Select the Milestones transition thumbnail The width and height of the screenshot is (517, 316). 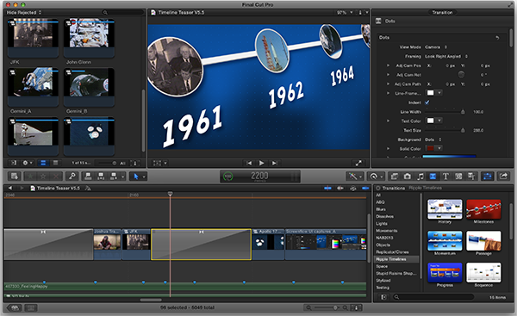[x=483, y=209]
